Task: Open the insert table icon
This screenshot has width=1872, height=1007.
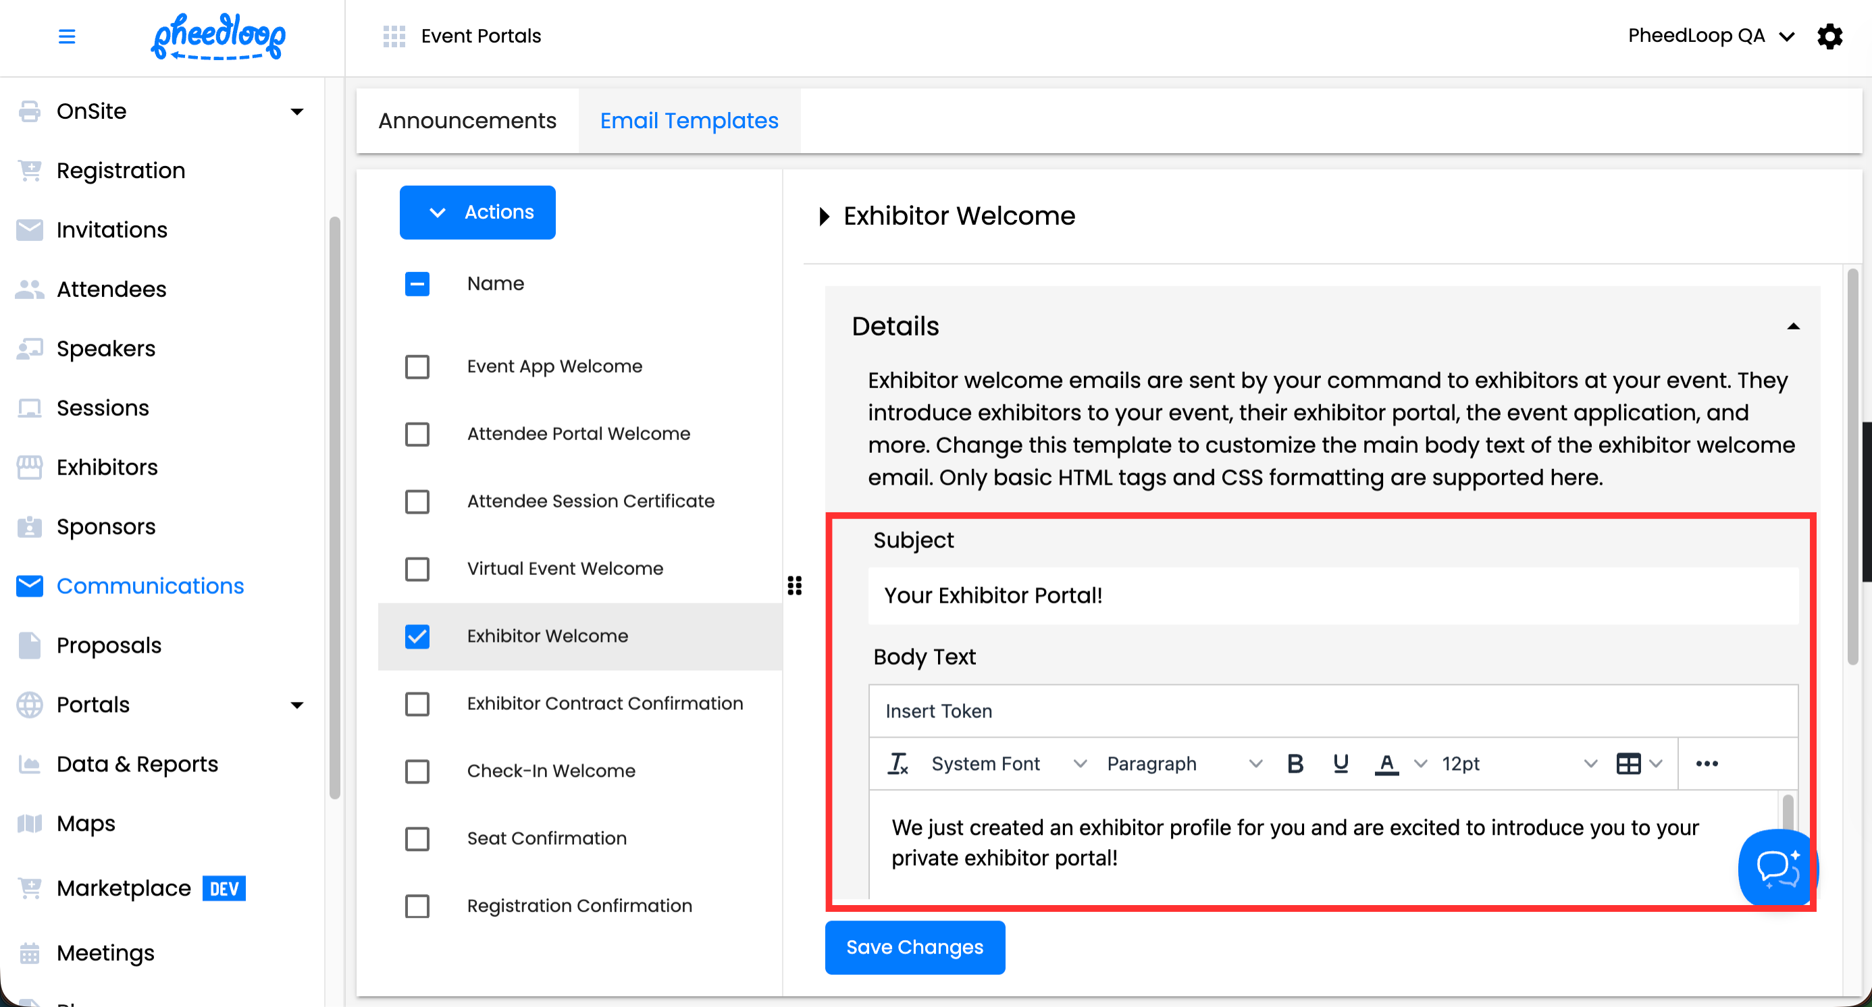Action: point(1629,764)
